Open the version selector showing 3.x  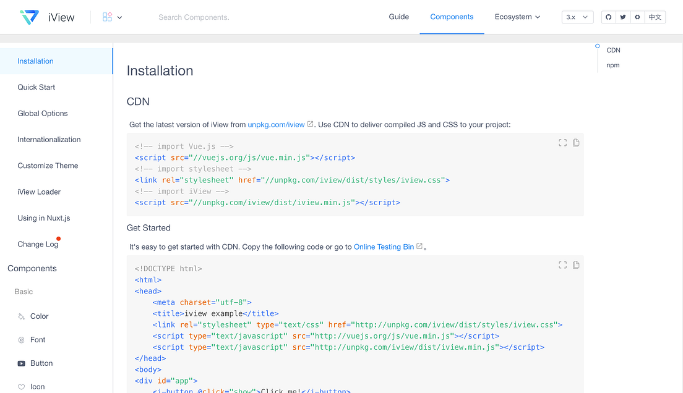coord(577,17)
